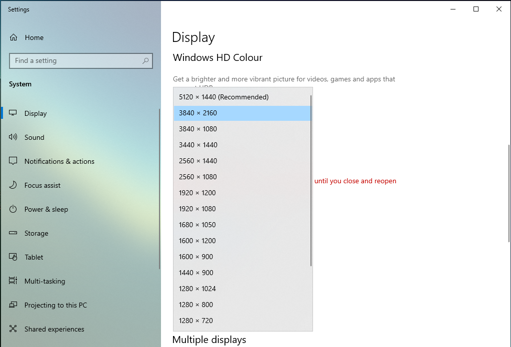511x347 pixels.
Task: Minimize the Settings window
Action: click(x=453, y=9)
